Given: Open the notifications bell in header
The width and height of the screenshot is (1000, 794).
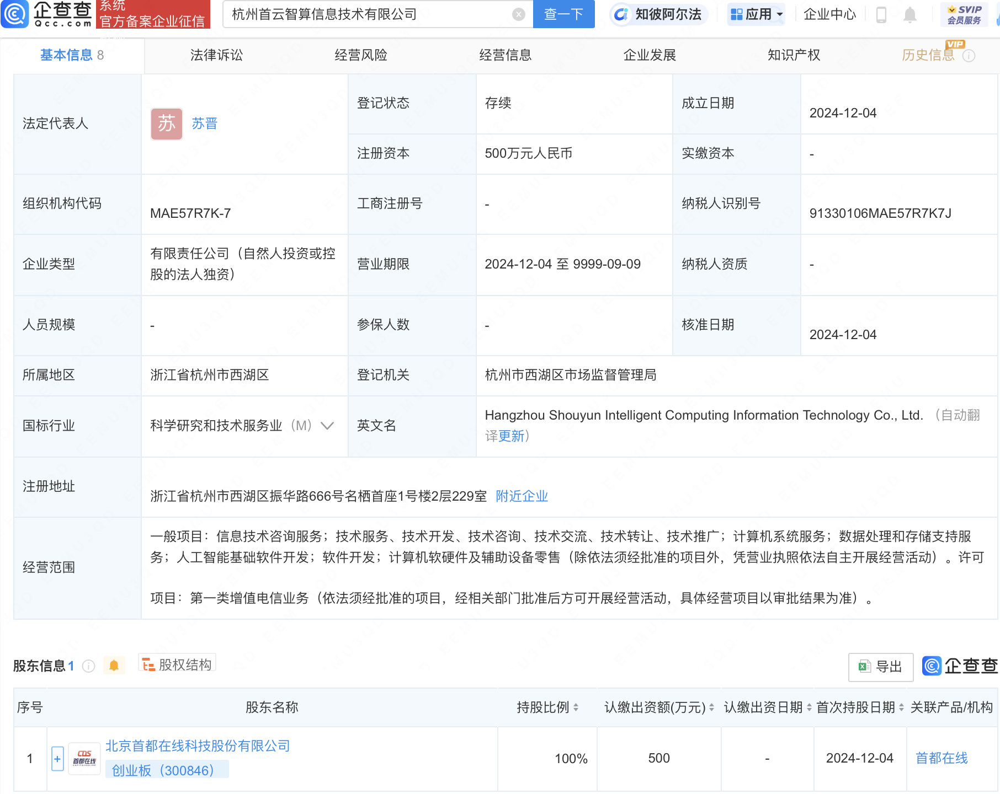Looking at the screenshot, I should [x=910, y=15].
